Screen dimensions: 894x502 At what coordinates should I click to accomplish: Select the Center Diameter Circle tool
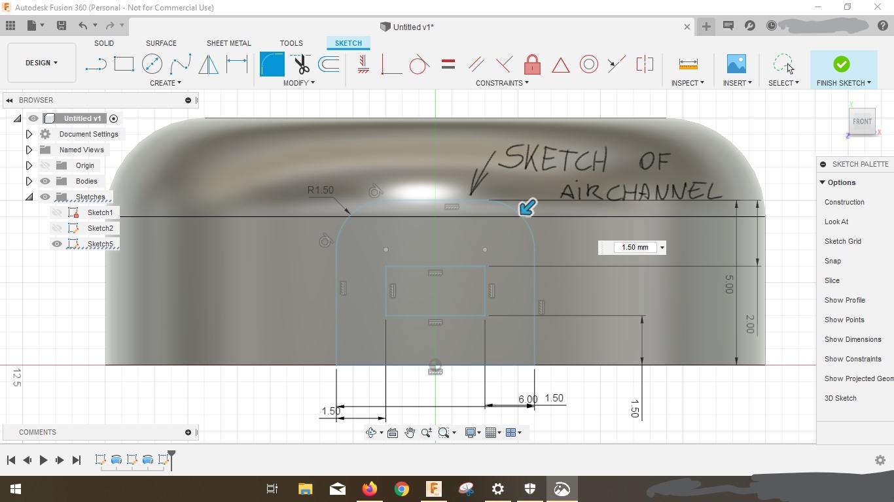(152, 64)
